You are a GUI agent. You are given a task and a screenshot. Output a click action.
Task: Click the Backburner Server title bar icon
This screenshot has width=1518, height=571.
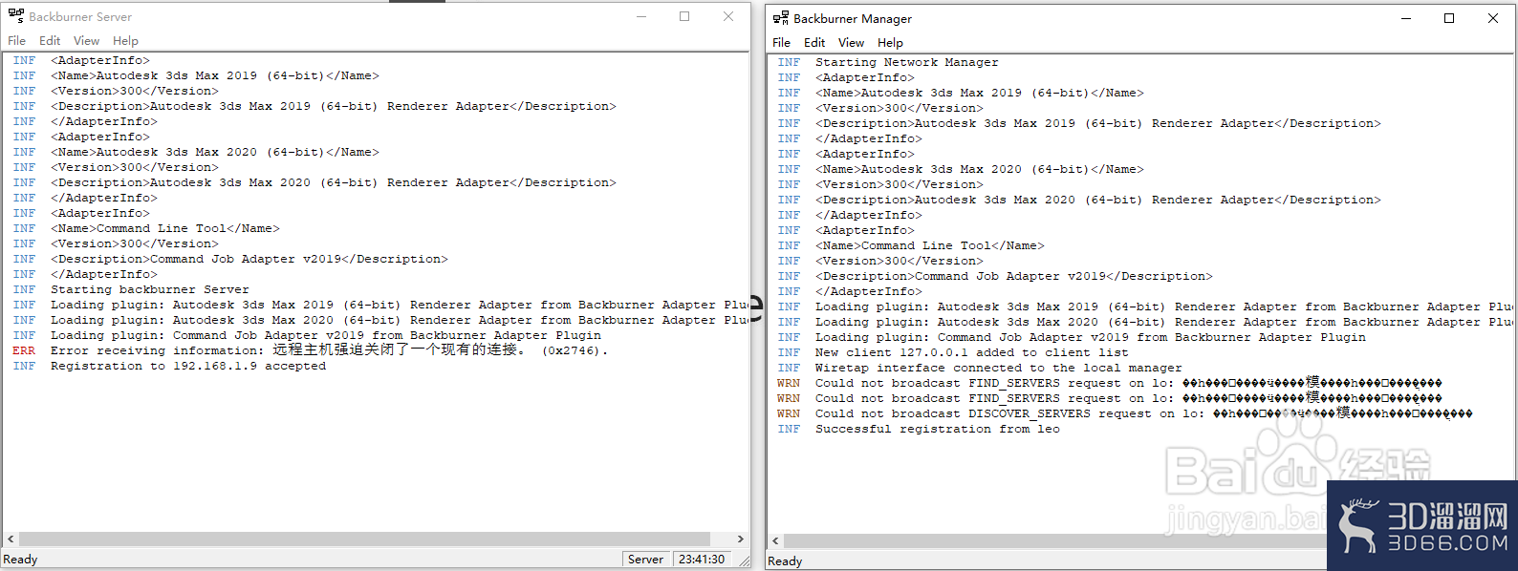pos(16,16)
